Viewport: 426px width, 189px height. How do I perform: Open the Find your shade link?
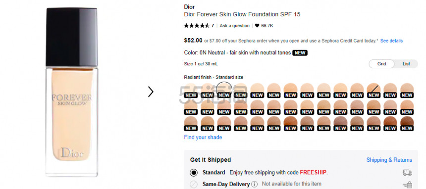[x=203, y=137]
